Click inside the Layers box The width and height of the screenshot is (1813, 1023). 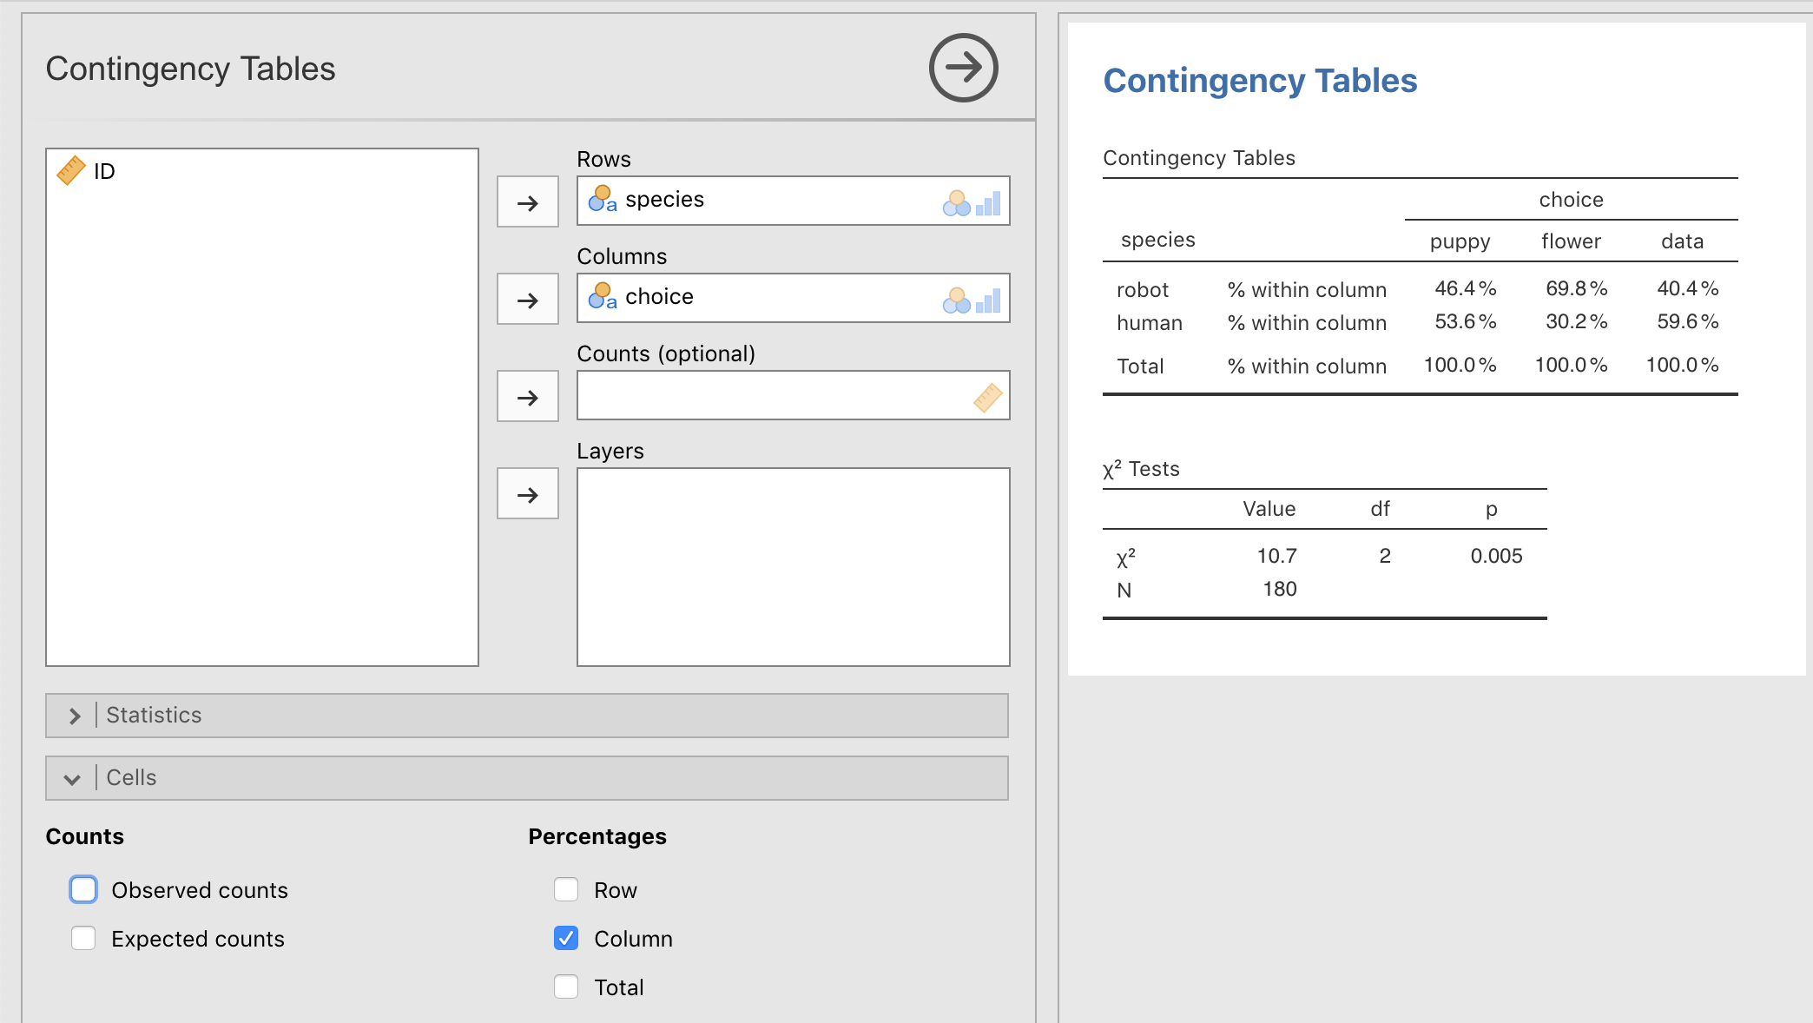coord(793,567)
